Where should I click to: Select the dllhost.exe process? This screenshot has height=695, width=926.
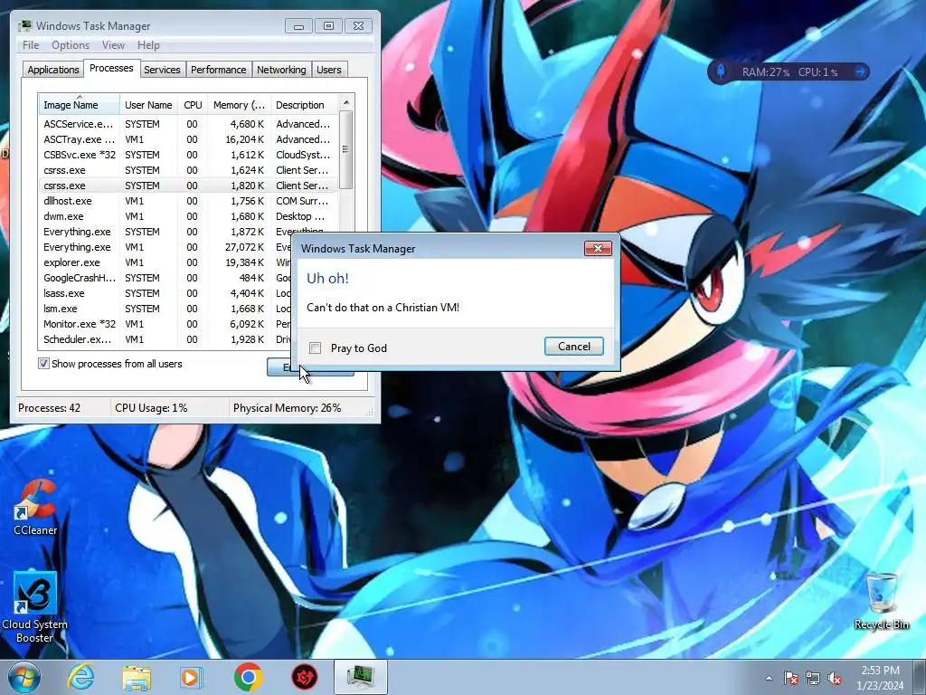[188, 201]
